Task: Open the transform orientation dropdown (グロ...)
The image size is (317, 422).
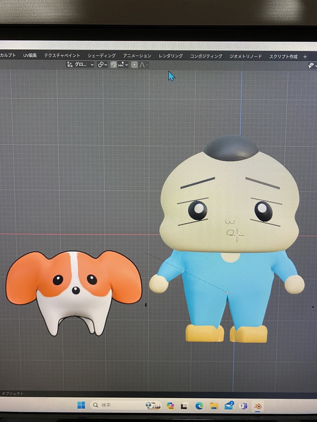Action: [x=80, y=65]
